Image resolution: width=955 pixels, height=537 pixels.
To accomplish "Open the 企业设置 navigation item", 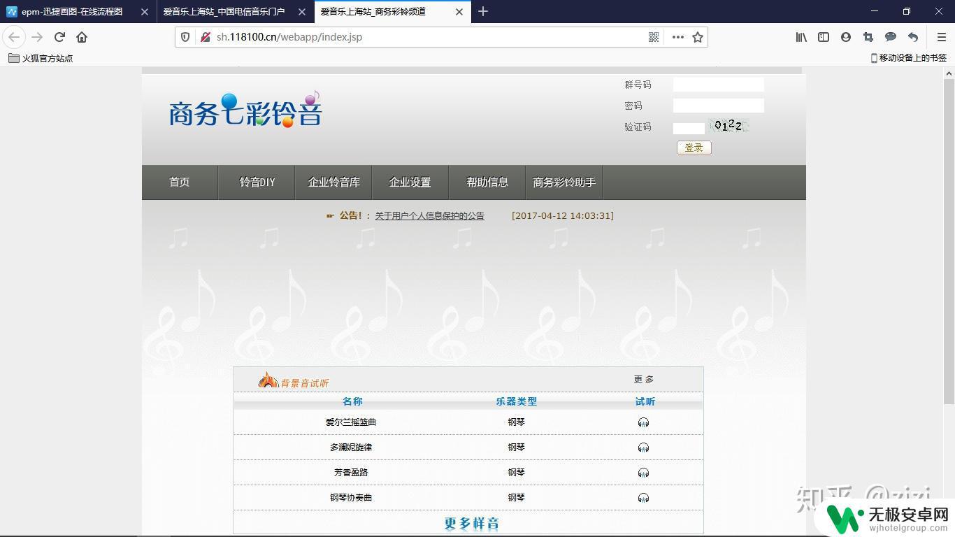I will [x=410, y=182].
